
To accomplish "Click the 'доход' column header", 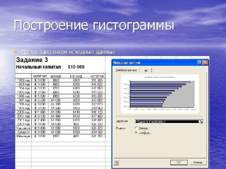I will [56, 76].
